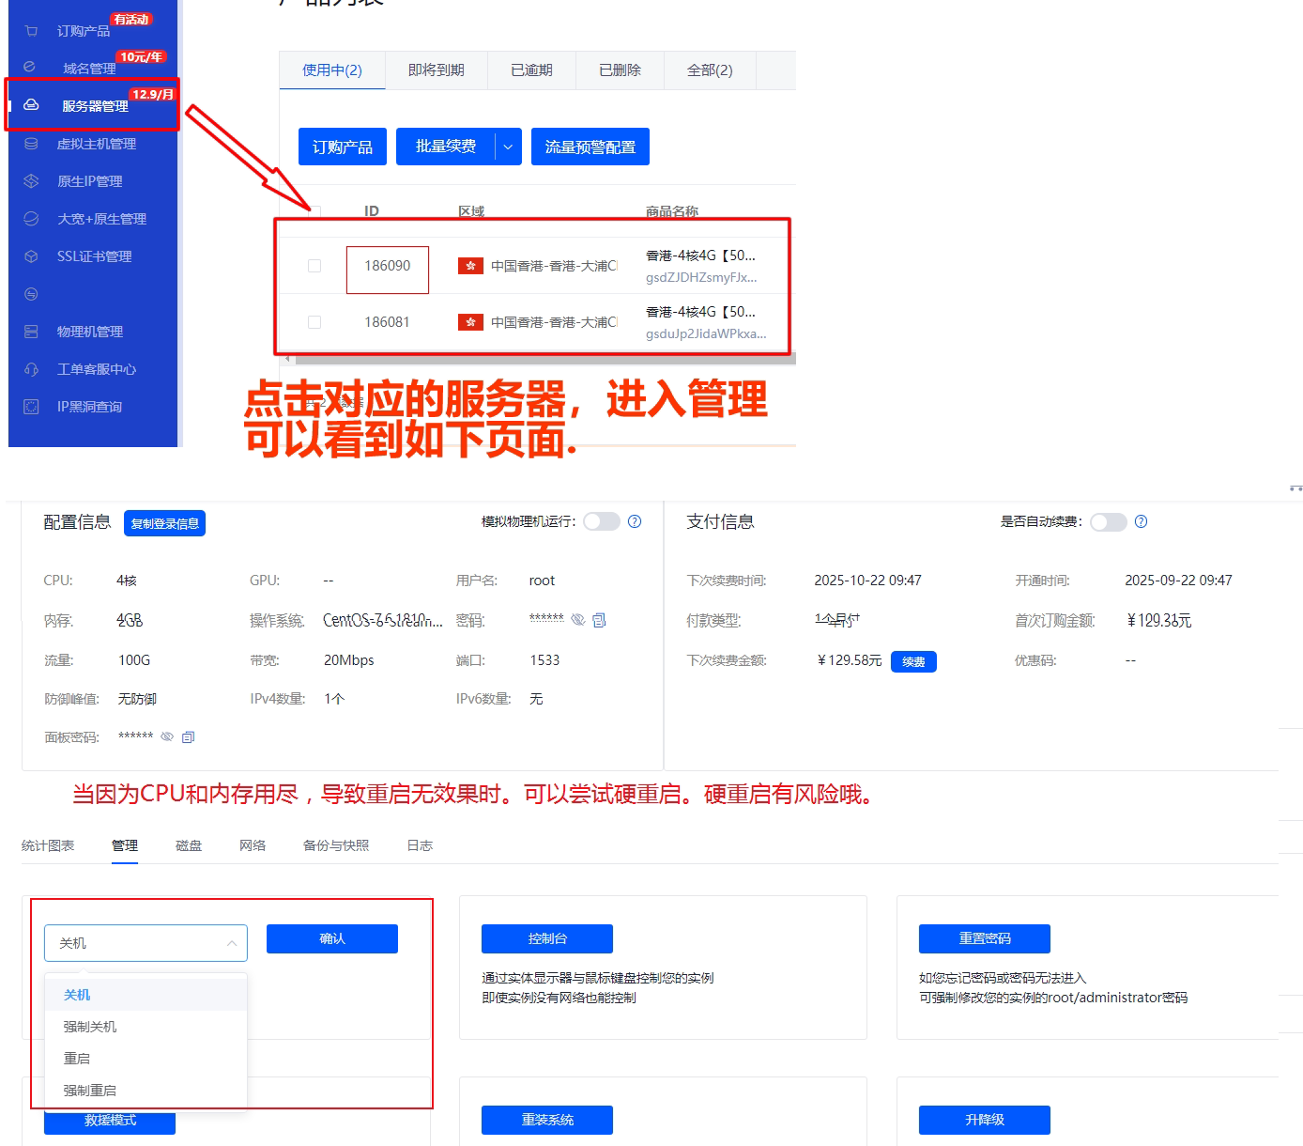Screen dimensions: 1303x1146
Task: Click the shopping cart icon for 订购产品
Action: (31, 31)
